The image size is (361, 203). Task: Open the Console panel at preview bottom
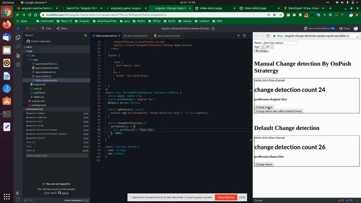pos(258,201)
